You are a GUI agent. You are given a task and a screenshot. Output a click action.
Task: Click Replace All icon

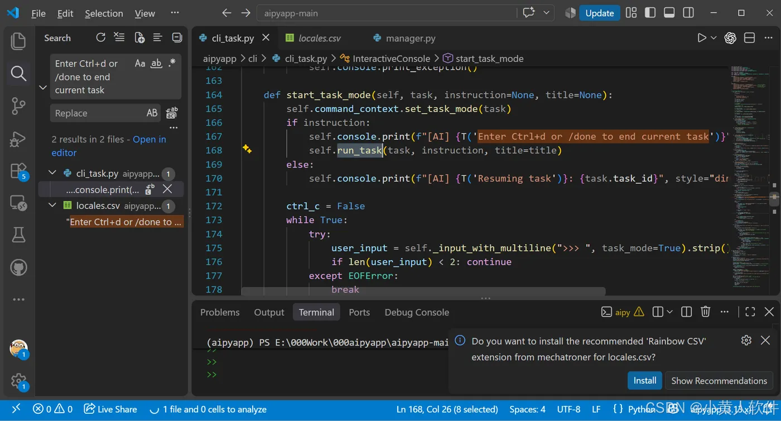pyautogui.click(x=172, y=113)
